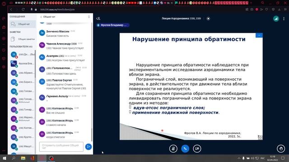The width and height of the screenshot is (289, 162).
Task: Open notification center in taskbar
Action: pyautogui.click(x=283, y=158)
